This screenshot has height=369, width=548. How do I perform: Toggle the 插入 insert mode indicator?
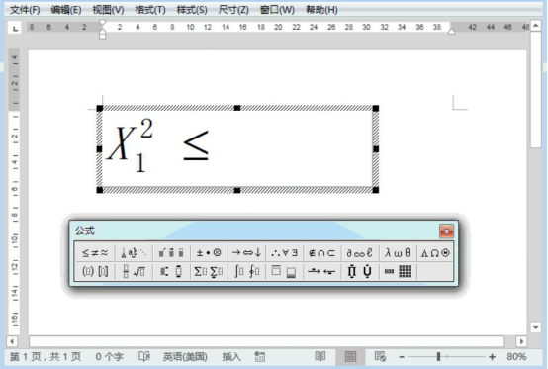coord(231,357)
